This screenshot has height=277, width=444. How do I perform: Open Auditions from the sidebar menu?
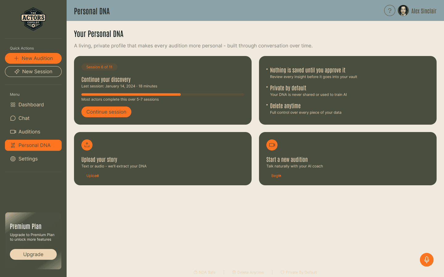coord(33,132)
